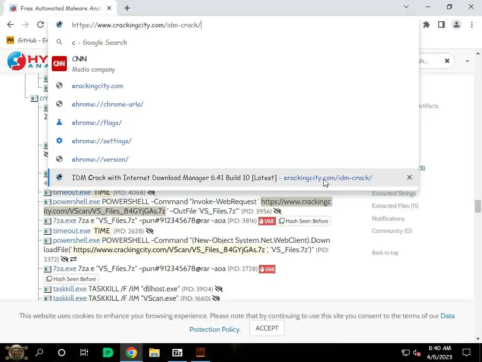Click the 7za.exe PID 2728 process link

pyautogui.click(x=64, y=269)
